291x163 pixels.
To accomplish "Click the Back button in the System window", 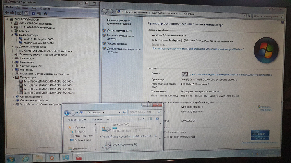I will (104, 12).
